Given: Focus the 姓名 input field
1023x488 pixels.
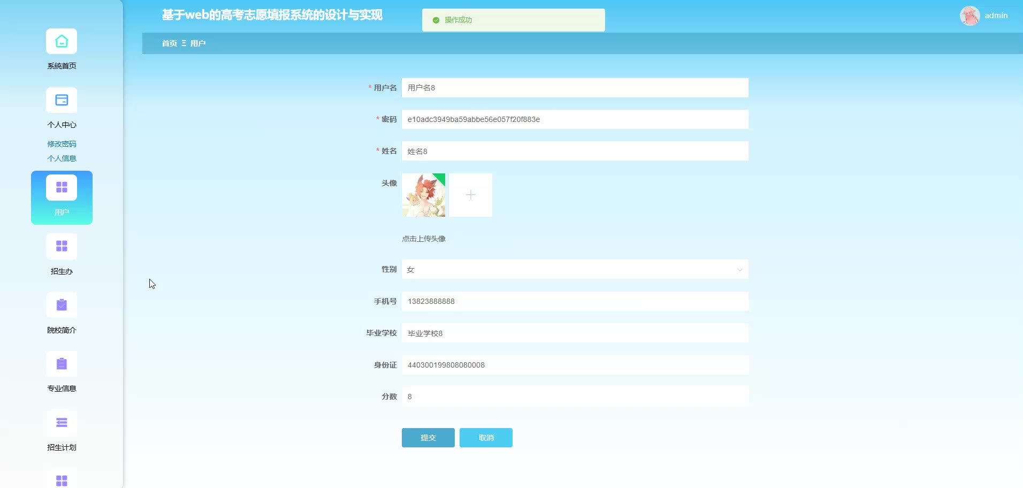Looking at the screenshot, I should pyautogui.click(x=575, y=151).
